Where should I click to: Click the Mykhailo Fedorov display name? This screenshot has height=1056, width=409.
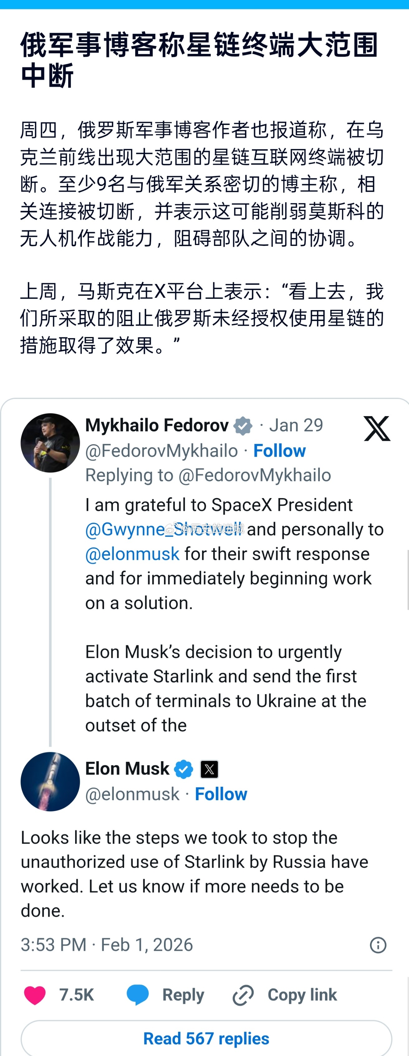156,425
